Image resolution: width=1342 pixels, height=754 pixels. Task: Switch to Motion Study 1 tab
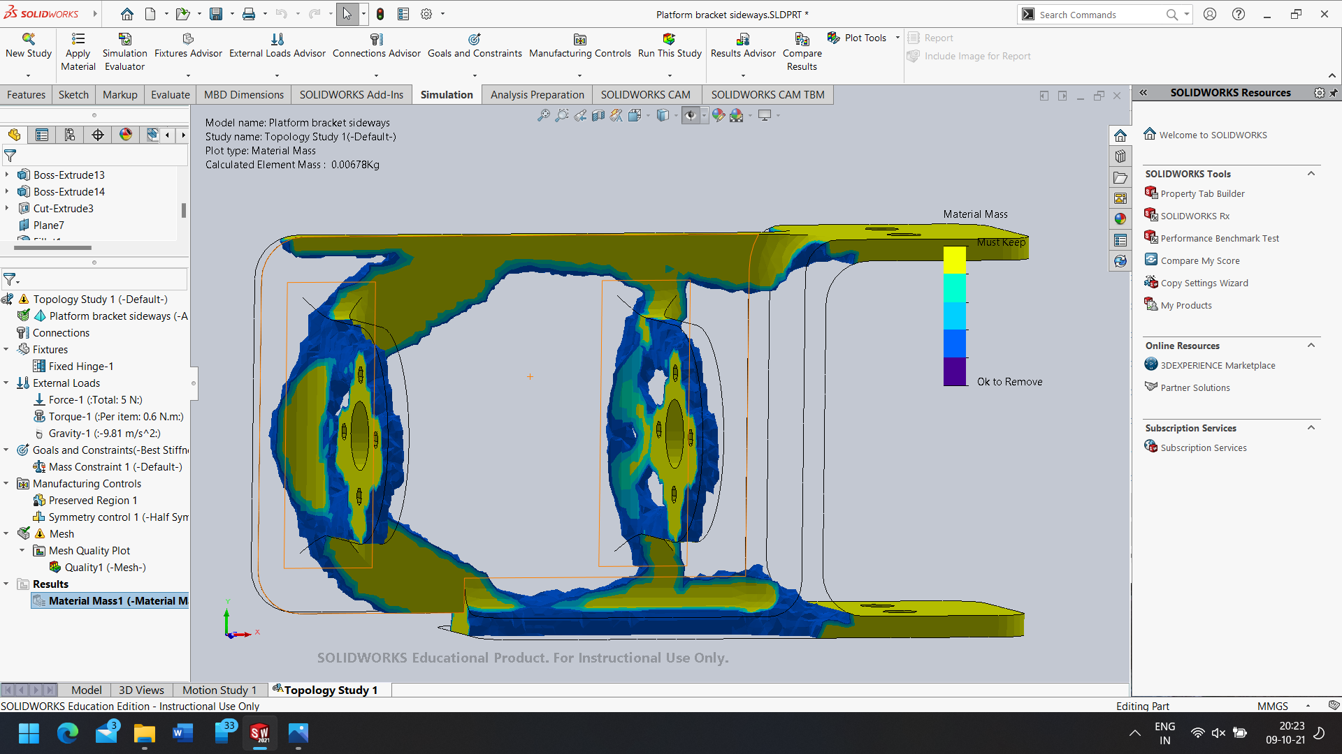pyautogui.click(x=219, y=690)
